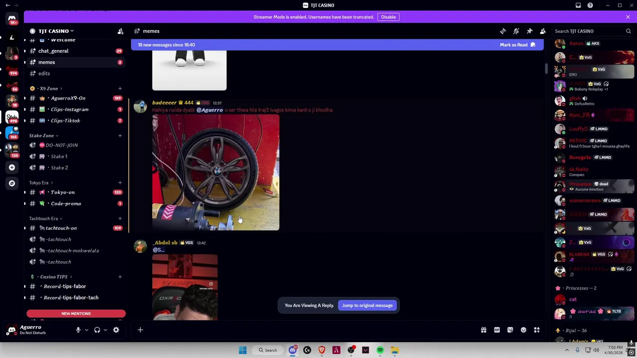Jump to original message

click(367, 305)
